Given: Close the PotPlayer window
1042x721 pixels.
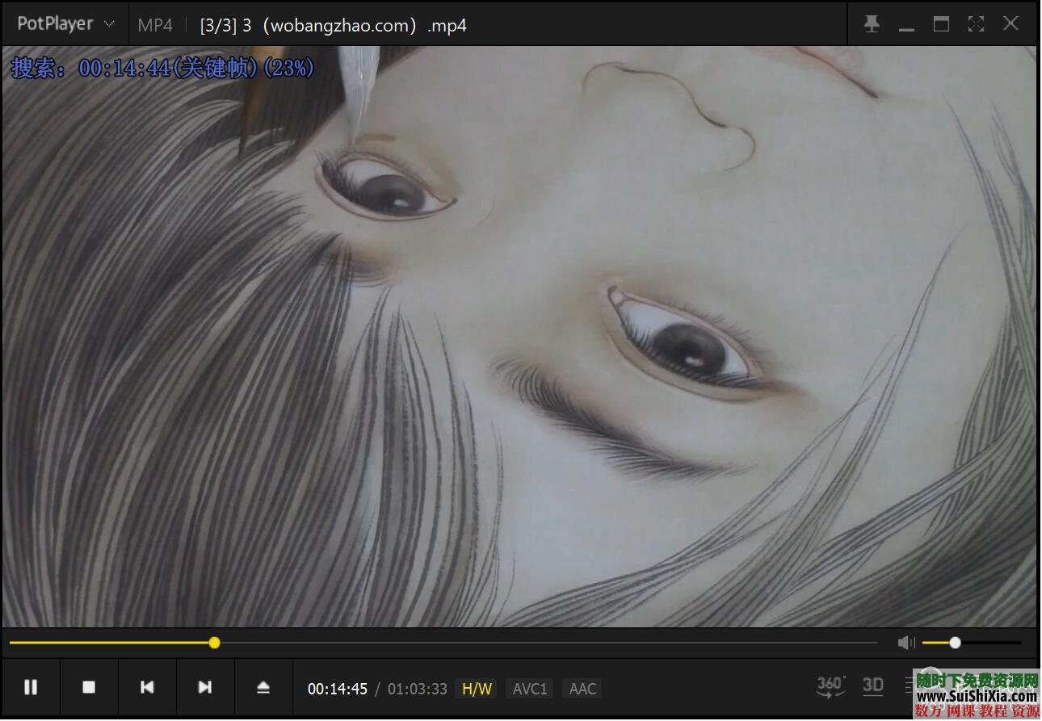Looking at the screenshot, I should coord(1010,24).
